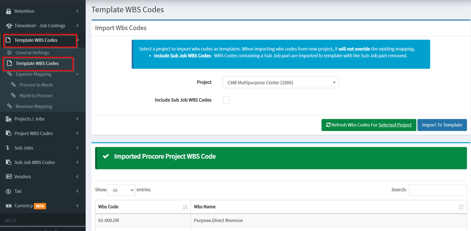Click the Vendors card icon
This screenshot has height=231, width=471.
click(9, 176)
